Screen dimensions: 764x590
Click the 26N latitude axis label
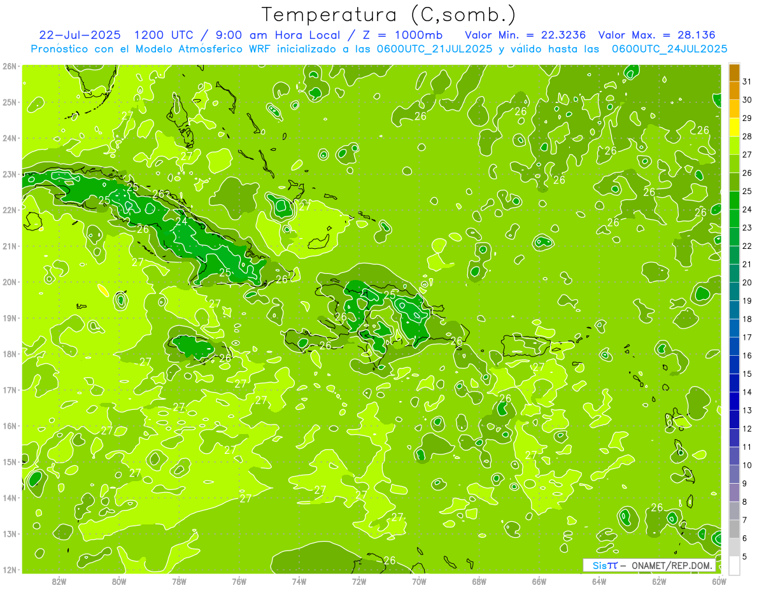[10, 66]
